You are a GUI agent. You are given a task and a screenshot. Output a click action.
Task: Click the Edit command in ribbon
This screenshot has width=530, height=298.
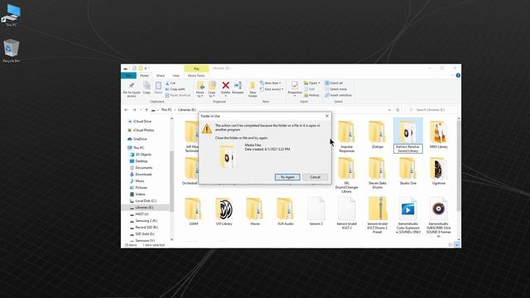coord(309,89)
